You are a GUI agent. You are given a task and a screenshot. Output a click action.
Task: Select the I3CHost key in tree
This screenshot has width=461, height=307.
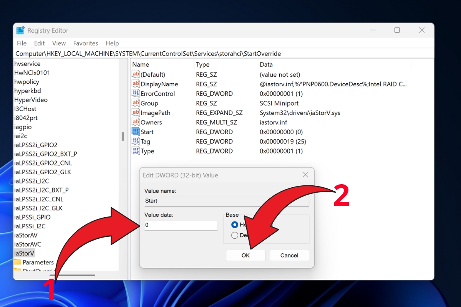pyautogui.click(x=25, y=109)
